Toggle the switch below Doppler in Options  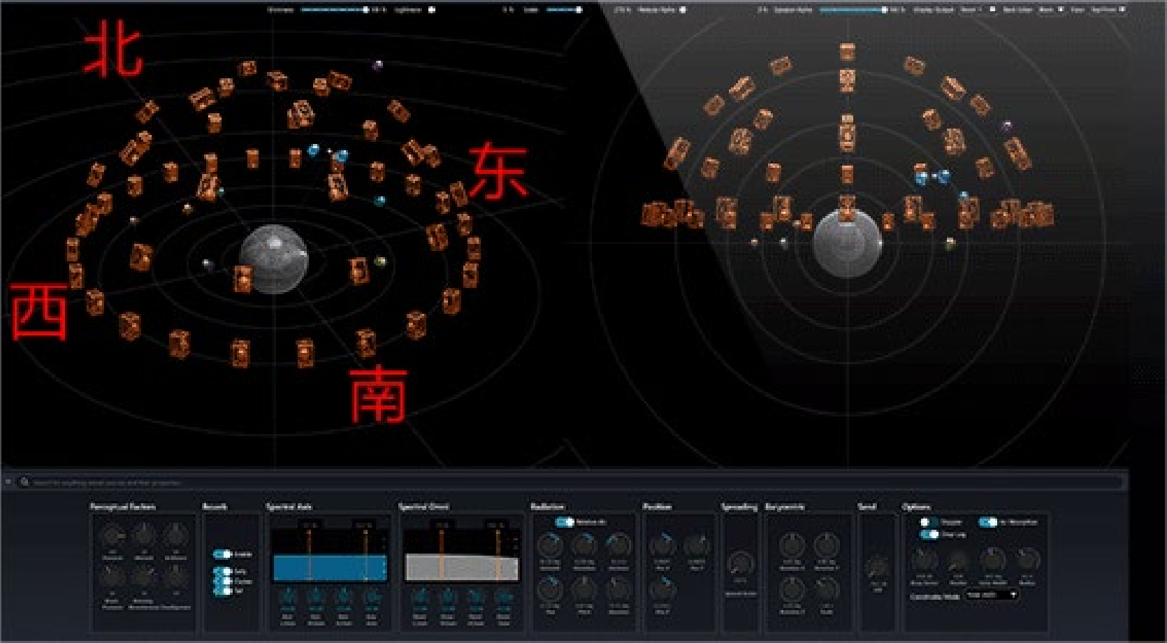pyautogui.click(x=929, y=535)
